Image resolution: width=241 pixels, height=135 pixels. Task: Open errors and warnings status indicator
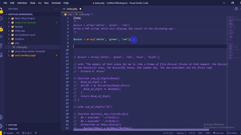(27, 133)
